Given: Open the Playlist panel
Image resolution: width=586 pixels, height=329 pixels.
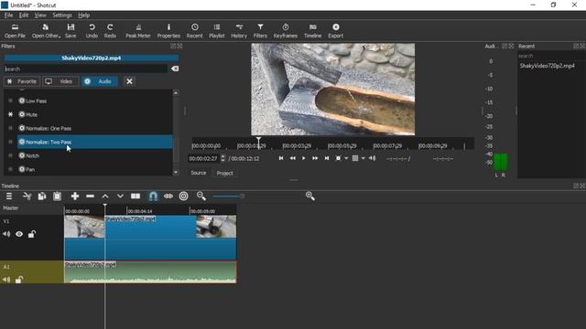Looking at the screenshot, I should point(217,30).
